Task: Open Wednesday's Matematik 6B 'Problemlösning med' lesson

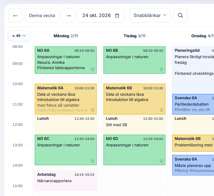Action: [193, 143]
